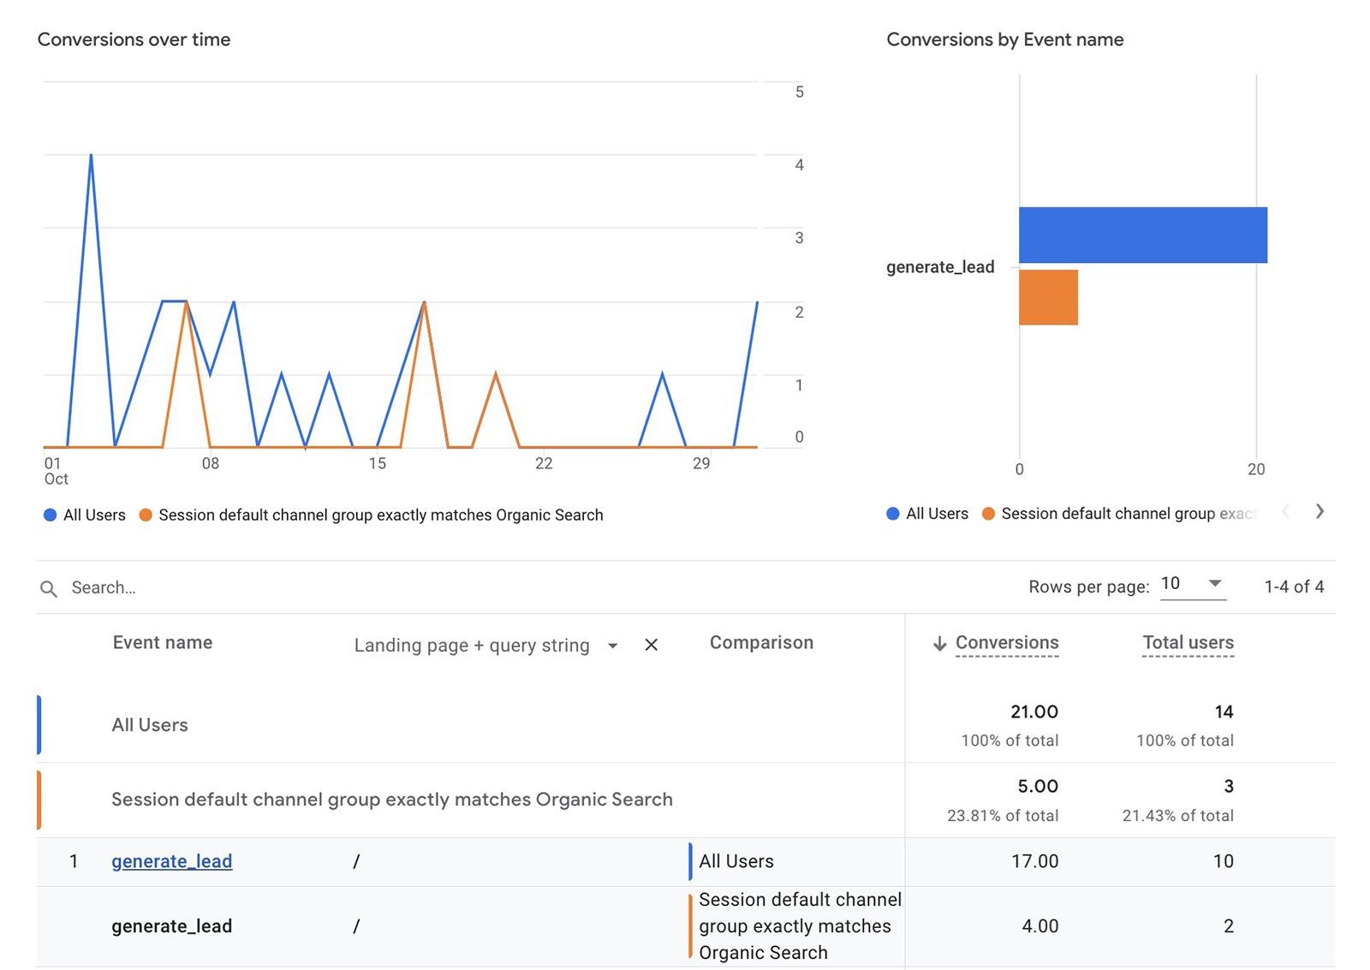Viewport: 1370px width, 970px height.
Task: Click the 21.00 conversions total
Action: coord(1034,711)
